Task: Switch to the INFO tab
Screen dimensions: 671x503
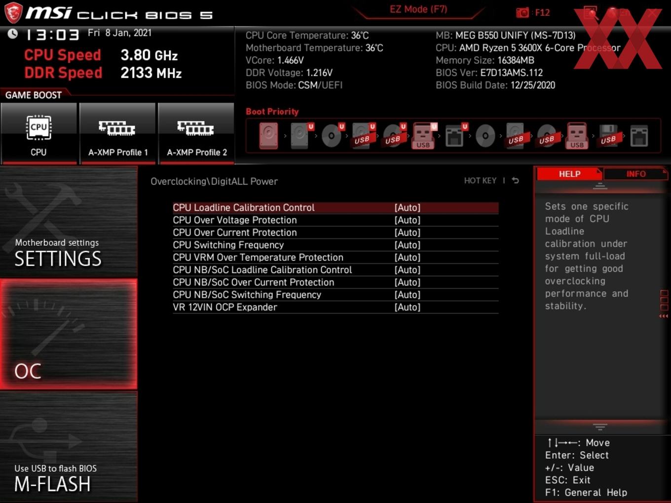Action: pos(635,174)
